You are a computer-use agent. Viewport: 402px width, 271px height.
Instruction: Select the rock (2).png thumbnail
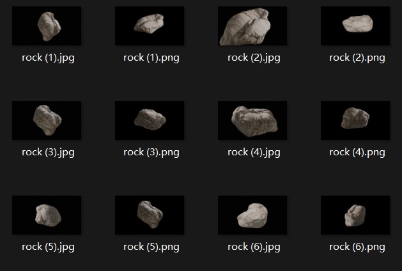pos(355,26)
